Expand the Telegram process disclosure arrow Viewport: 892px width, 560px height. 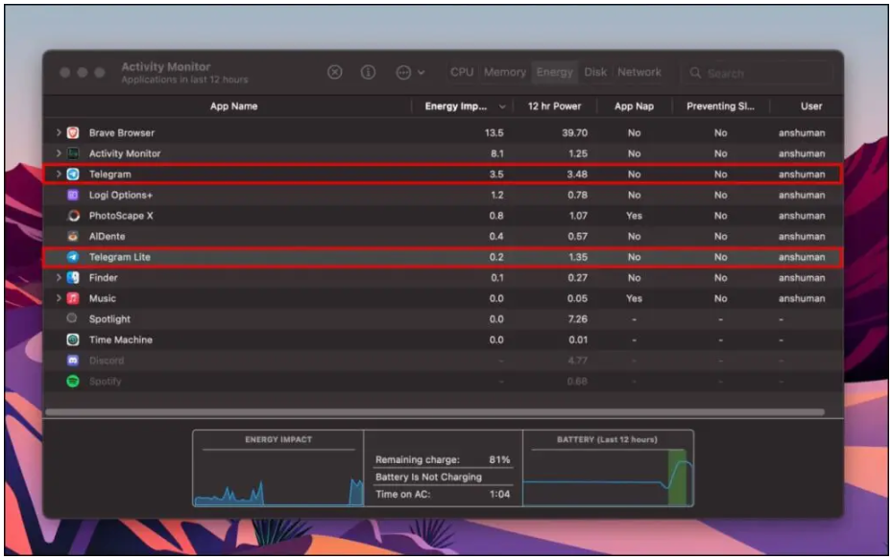[59, 175]
